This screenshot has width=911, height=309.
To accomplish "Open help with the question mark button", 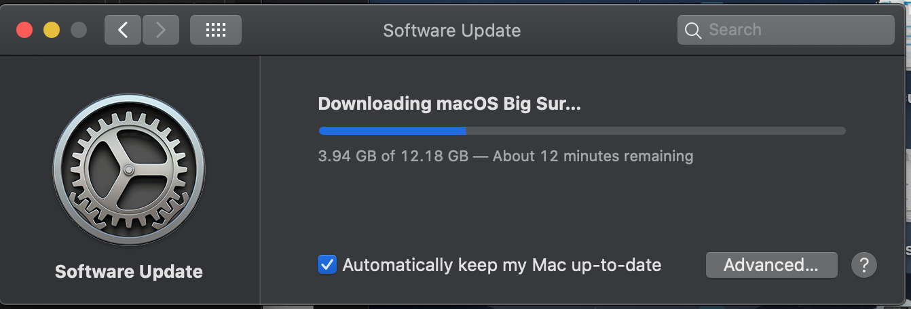I will tap(864, 264).
